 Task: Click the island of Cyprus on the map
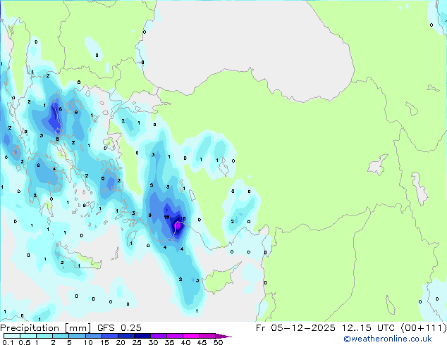[x=220, y=279]
